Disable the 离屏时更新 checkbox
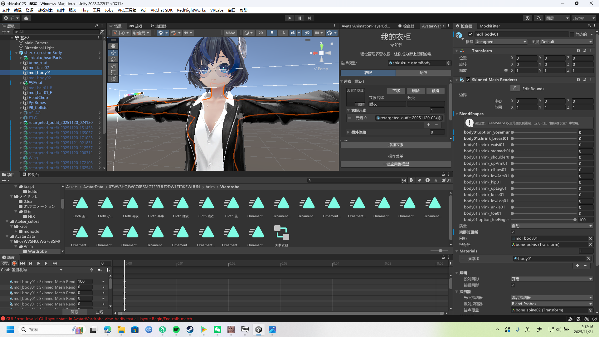 (513, 232)
